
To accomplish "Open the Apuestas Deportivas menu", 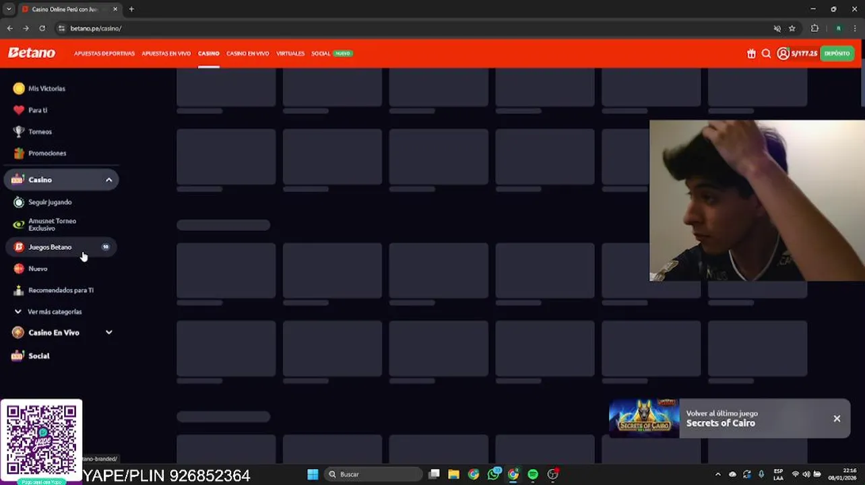I will tap(104, 53).
